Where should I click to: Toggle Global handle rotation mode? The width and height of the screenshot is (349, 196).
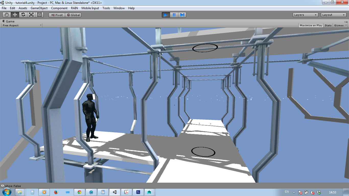point(73,15)
